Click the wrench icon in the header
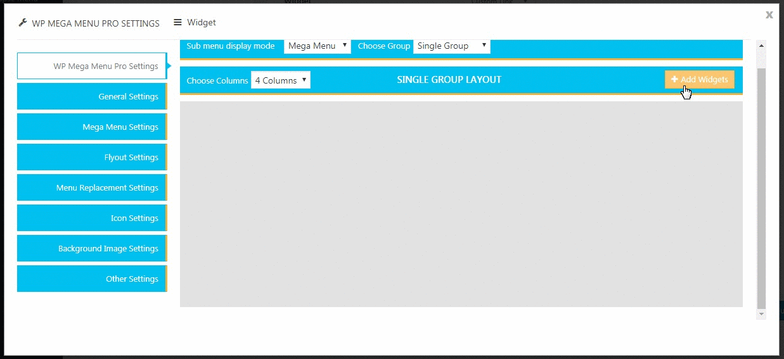The height and width of the screenshot is (359, 784). pos(23,23)
